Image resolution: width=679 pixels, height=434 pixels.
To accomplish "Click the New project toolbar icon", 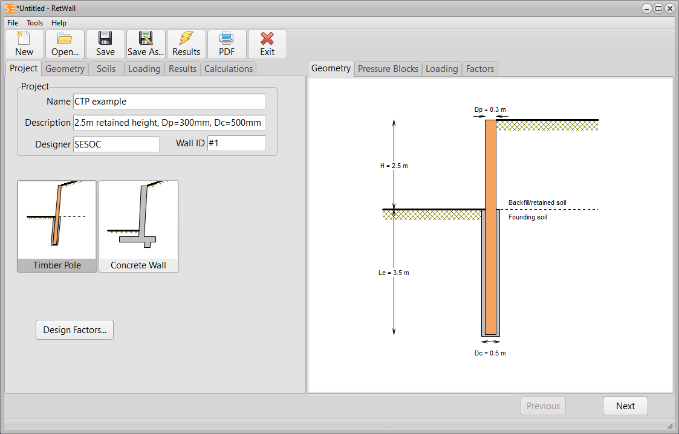I will [x=24, y=44].
